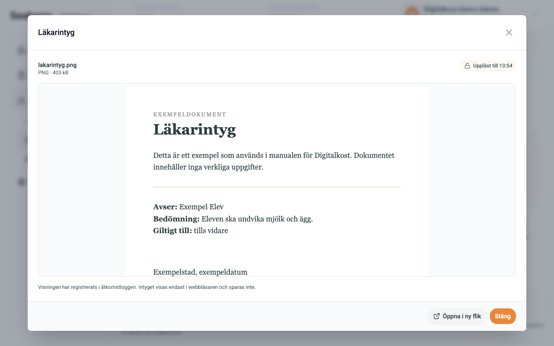Close the Läkarintyg dialog with the X

(x=509, y=32)
